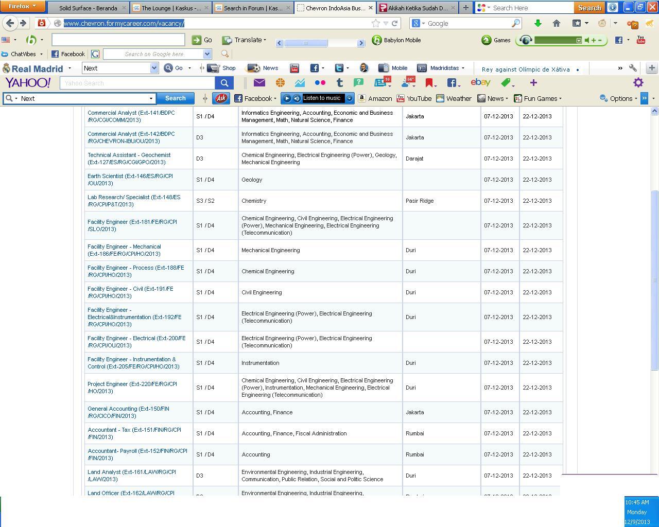Switch to 'Search in Forum | Kaskus' tab

tap(253, 8)
